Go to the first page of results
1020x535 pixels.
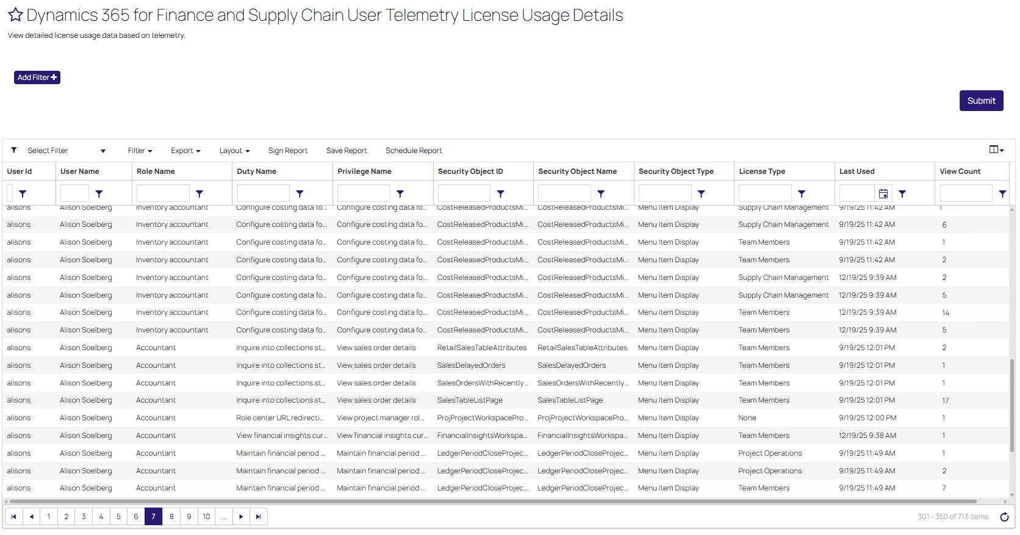point(13,517)
